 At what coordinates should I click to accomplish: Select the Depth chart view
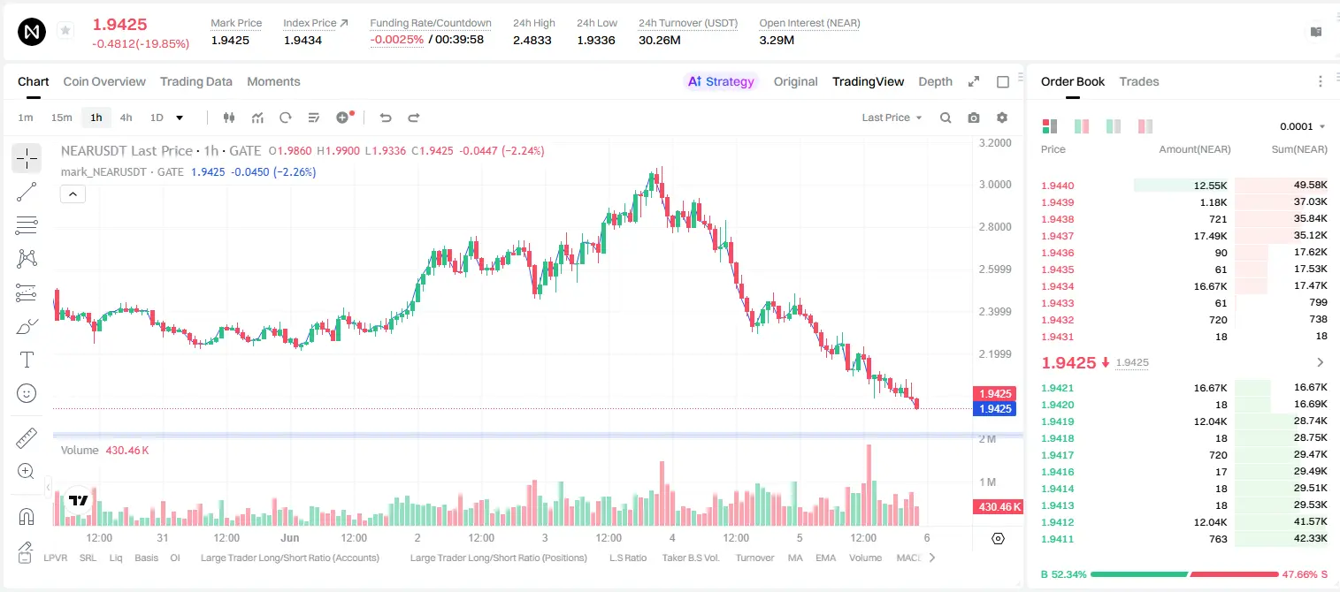pyautogui.click(x=935, y=81)
